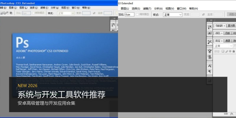The width and height of the screenshot is (236, 118).
Task: Click the 调整边缘 button in right window
Action: (x=232, y=14)
